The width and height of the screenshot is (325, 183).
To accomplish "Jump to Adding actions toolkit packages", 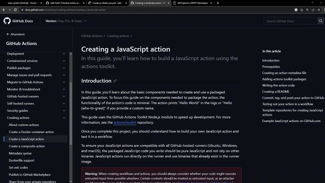I will pos(284,79).
